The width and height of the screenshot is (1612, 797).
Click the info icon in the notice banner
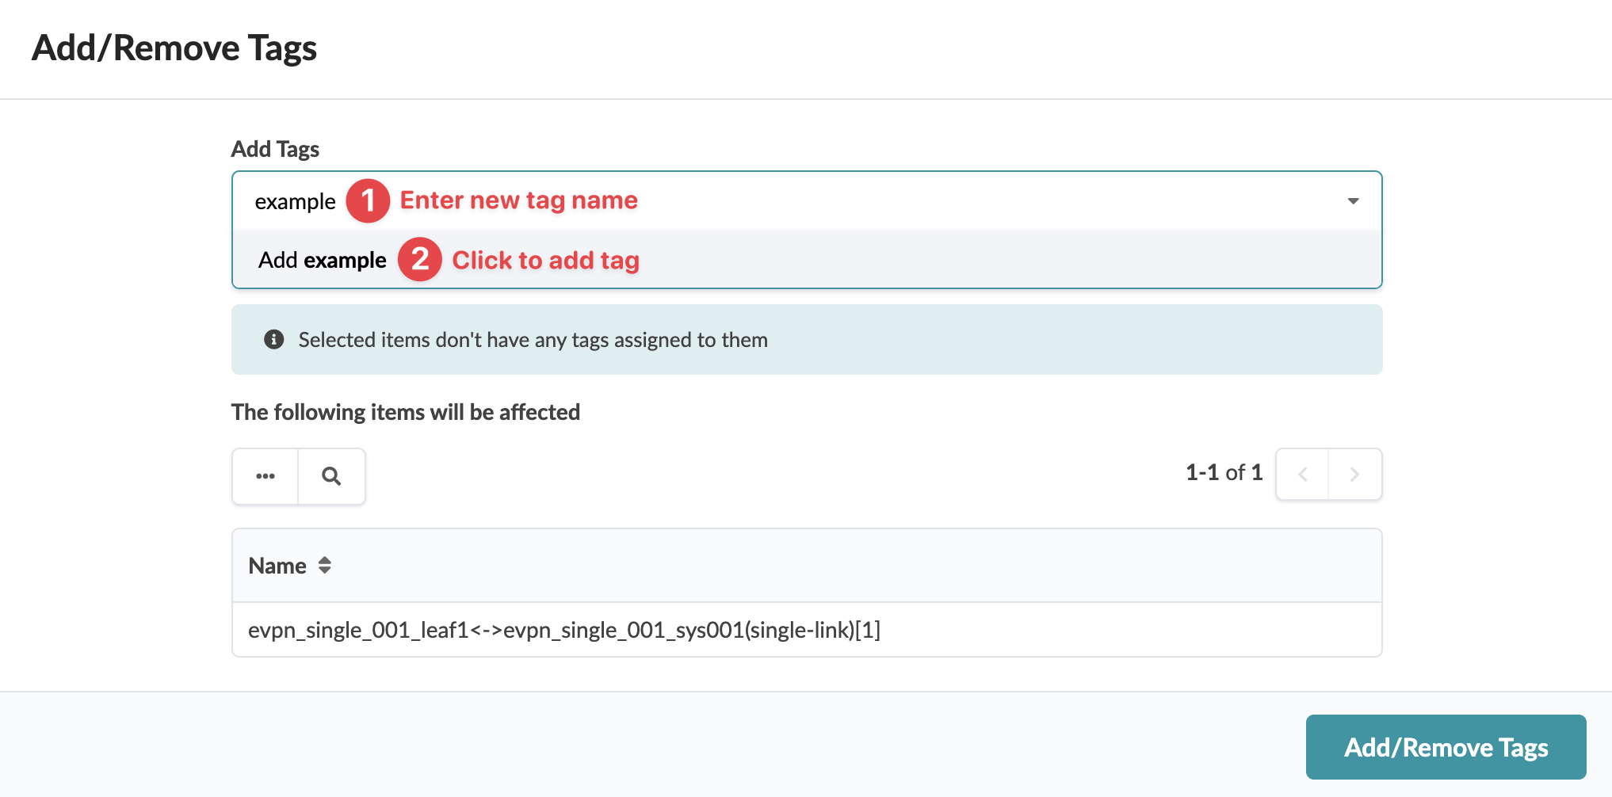[273, 340]
